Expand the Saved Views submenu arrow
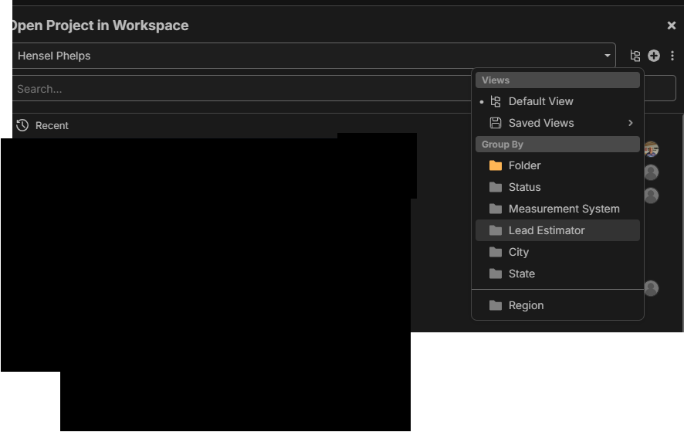The height and width of the screenshot is (432, 684). (630, 123)
